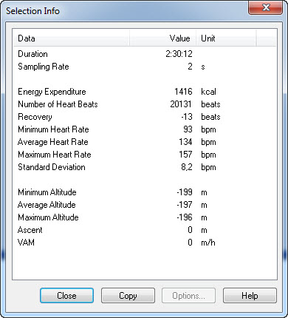Image resolution: width=288 pixels, height=318 pixels.
Task: Copy the selection info data
Action: pos(128,295)
